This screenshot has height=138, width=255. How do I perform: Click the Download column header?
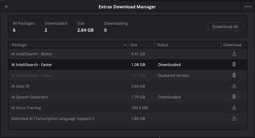[x=234, y=45]
